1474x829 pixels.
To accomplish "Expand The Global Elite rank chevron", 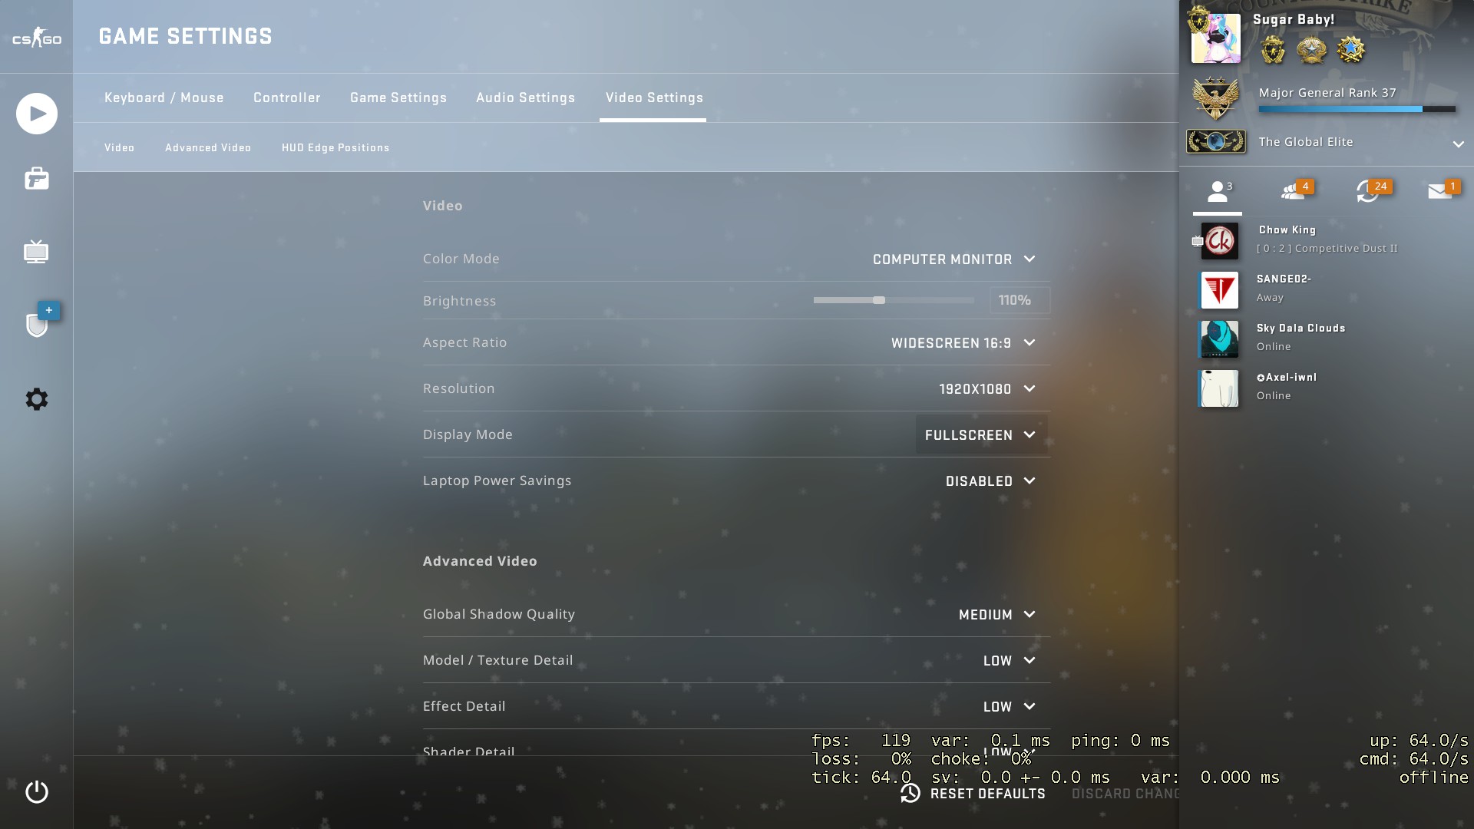I will click(1458, 144).
